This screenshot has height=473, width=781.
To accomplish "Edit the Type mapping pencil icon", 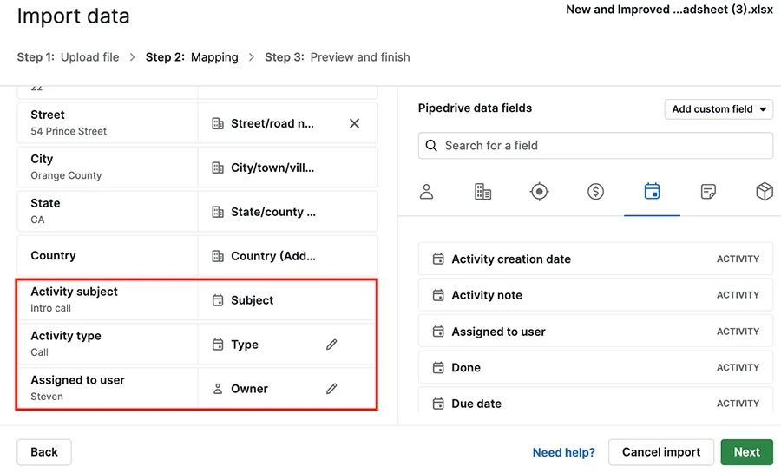I will [x=331, y=345].
